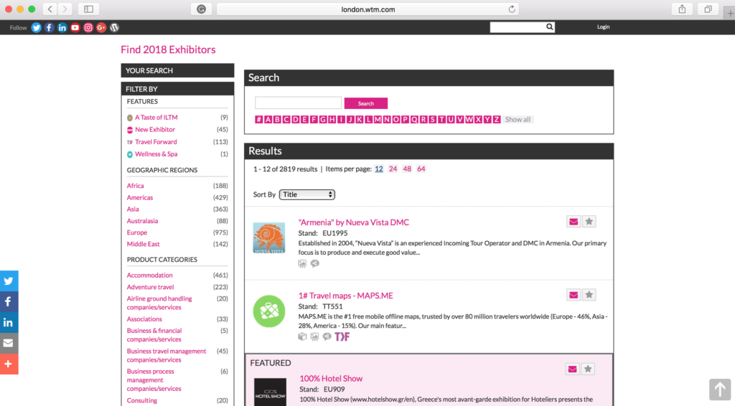Image resolution: width=735 pixels, height=406 pixels.
Task: Select 12 items per page
Action: point(379,169)
